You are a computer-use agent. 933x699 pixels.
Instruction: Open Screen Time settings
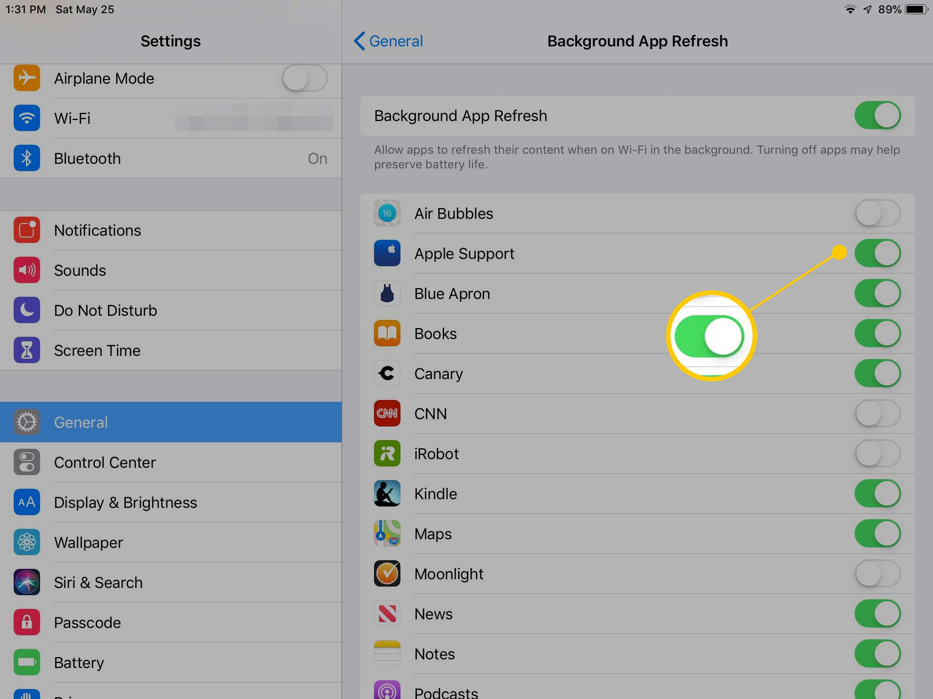pos(171,350)
